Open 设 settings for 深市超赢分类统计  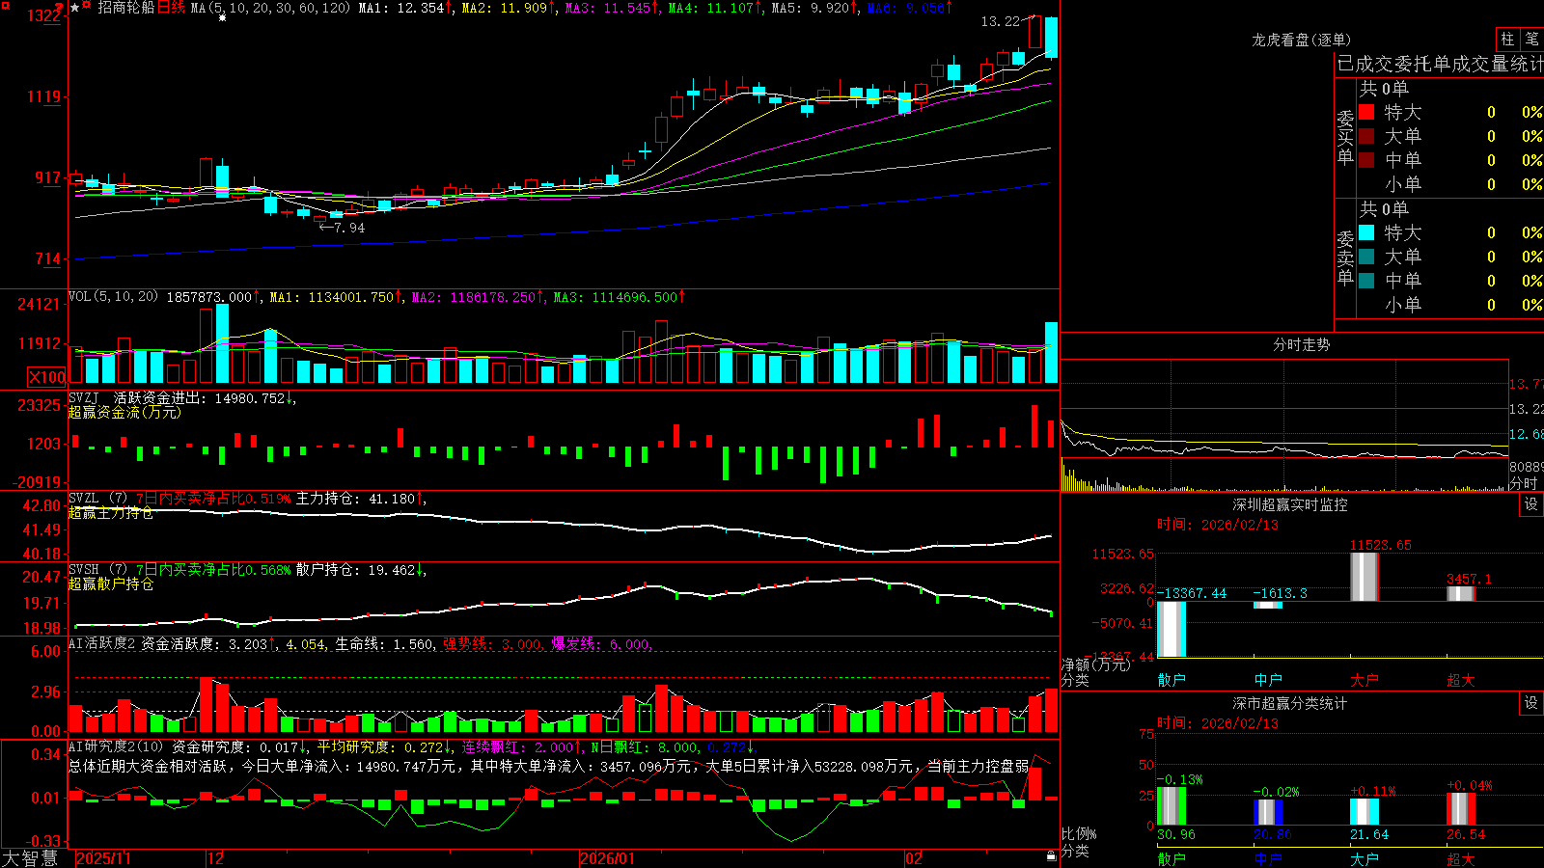1531,703
